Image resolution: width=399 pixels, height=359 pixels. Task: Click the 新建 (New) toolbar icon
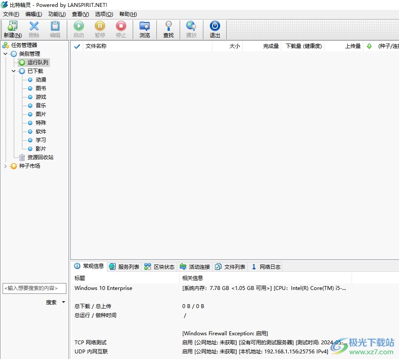point(12,27)
